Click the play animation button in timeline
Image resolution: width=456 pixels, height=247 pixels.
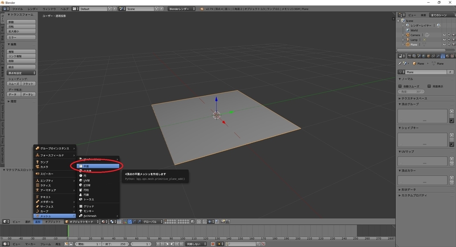point(172,244)
